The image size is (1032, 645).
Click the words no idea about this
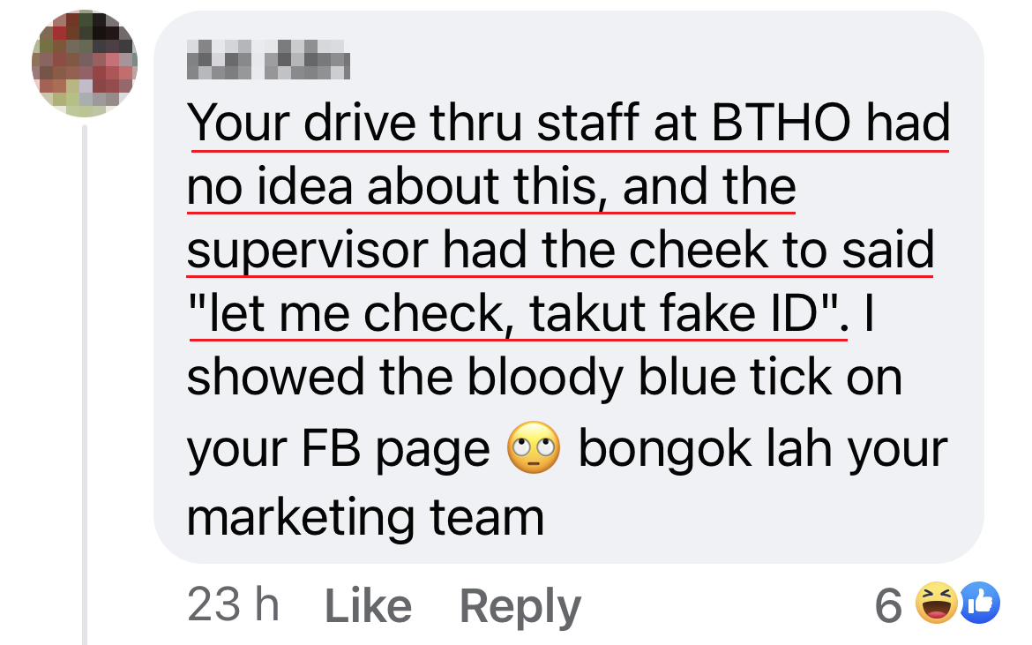point(393,187)
